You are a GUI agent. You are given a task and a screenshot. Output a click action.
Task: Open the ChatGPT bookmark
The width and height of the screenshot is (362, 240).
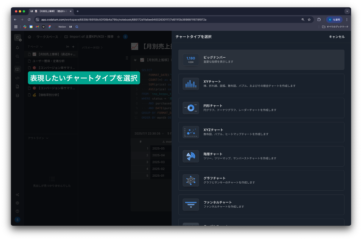43,27
